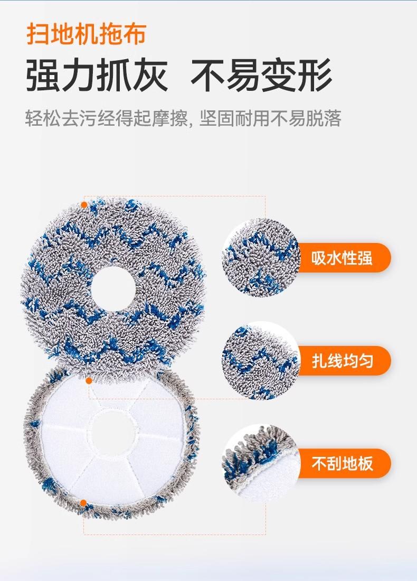Click the orange 吸水性强 label
The height and width of the screenshot is (581, 417).
point(343,258)
